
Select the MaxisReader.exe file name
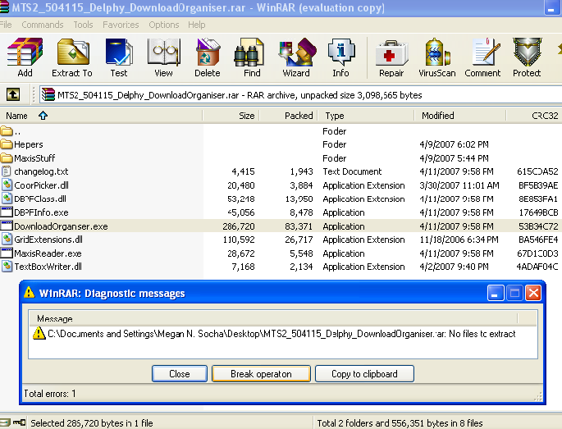pyautogui.click(x=48, y=253)
